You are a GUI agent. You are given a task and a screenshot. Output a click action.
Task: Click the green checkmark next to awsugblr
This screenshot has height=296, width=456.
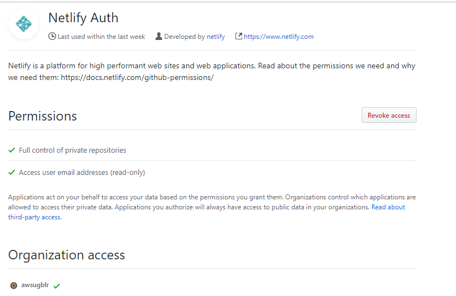tap(57, 286)
